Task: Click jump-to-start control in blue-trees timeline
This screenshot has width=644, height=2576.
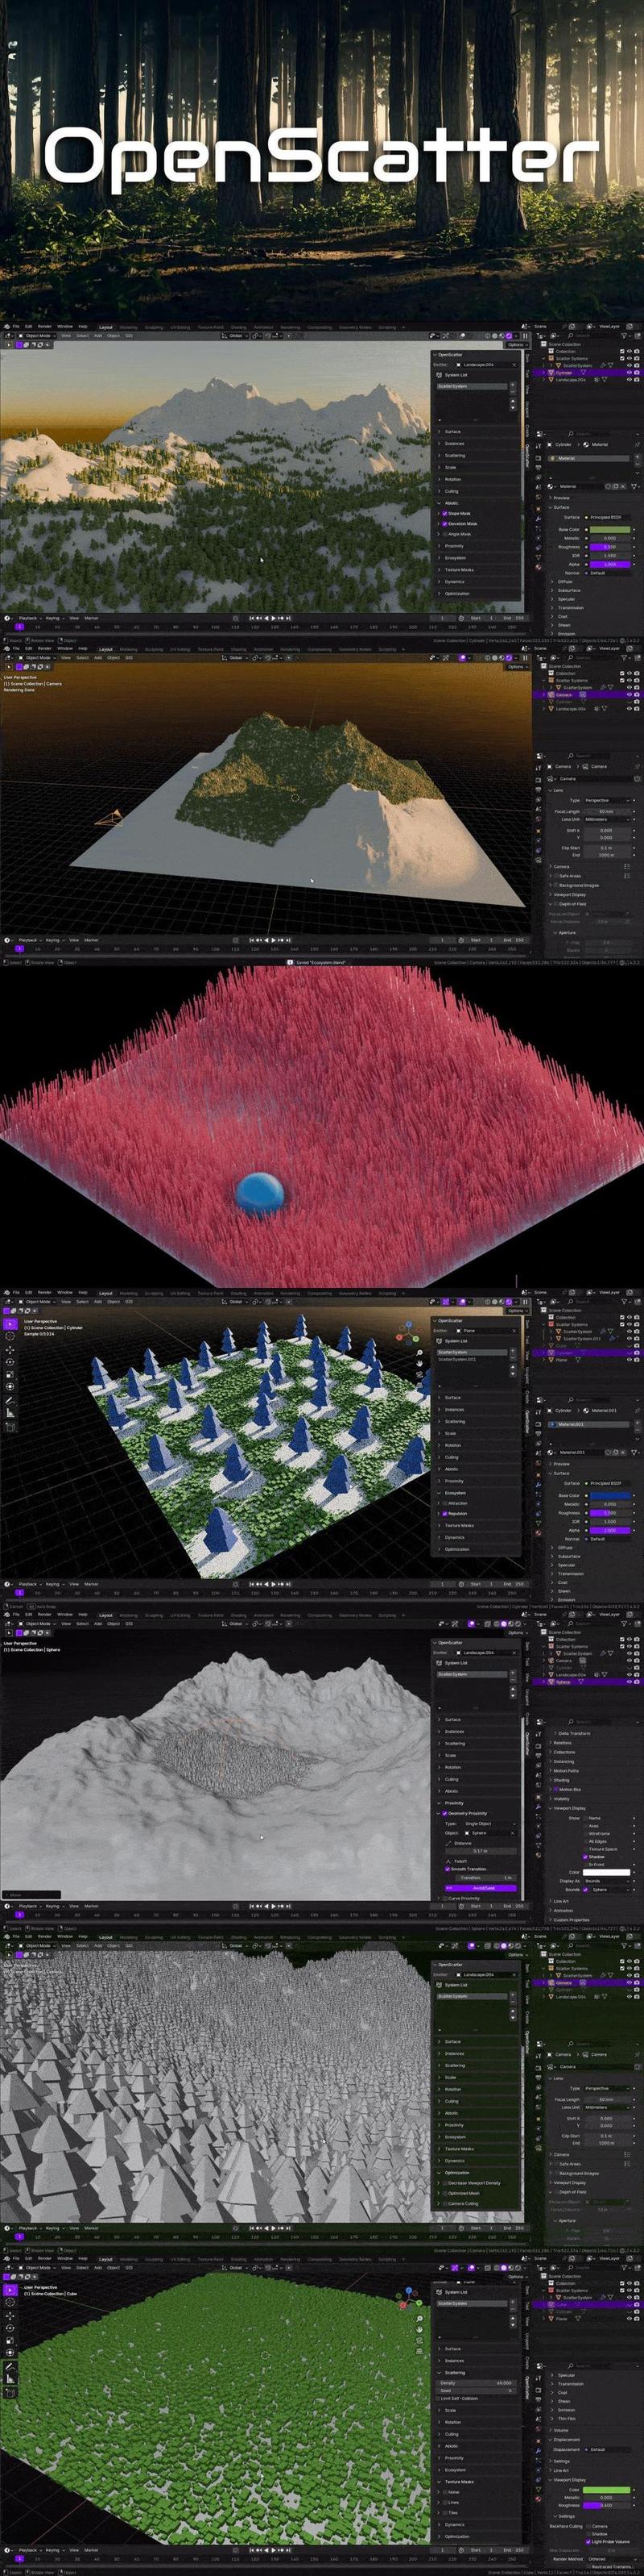Action: 252,1584
